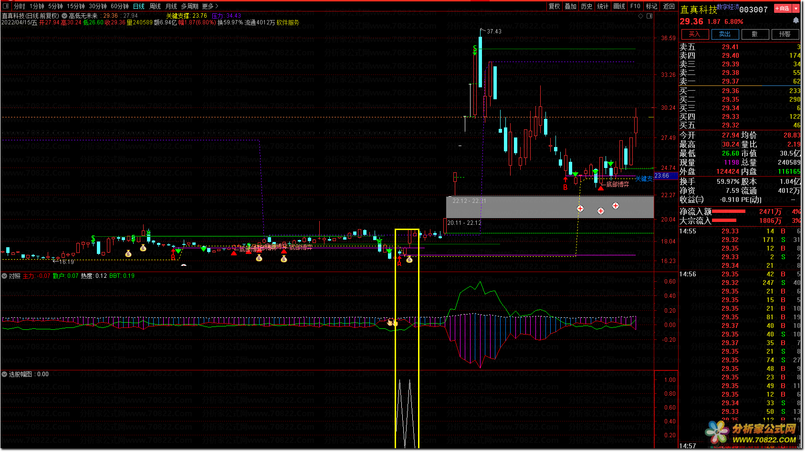
Task: Switch to the 5分钟 period
Action: tap(55, 6)
